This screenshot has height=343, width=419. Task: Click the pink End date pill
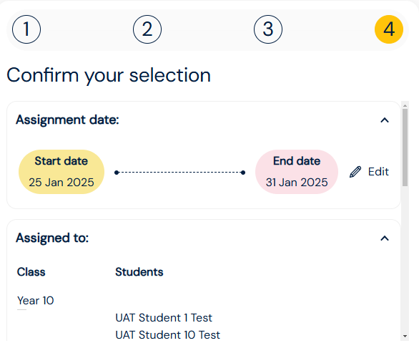pyautogui.click(x=297, y=172)
